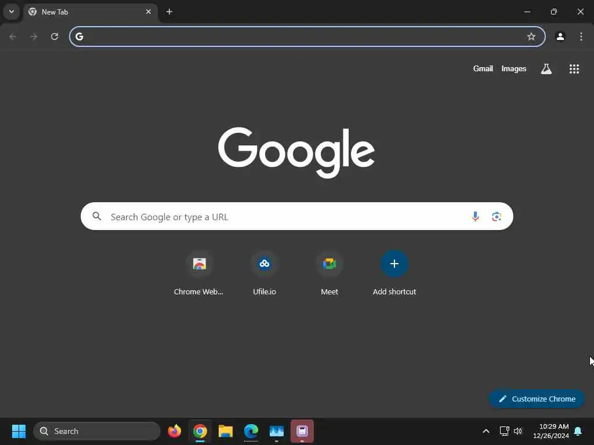594x445 pixels.
Task: Search by image with Google Lens
Action: (497, 216)
